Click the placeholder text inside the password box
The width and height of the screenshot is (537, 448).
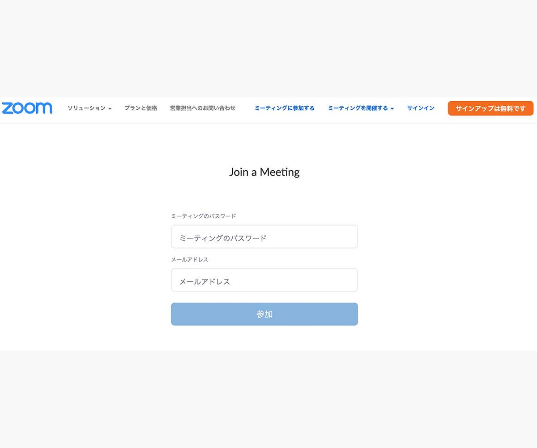[x=222, y=238]
